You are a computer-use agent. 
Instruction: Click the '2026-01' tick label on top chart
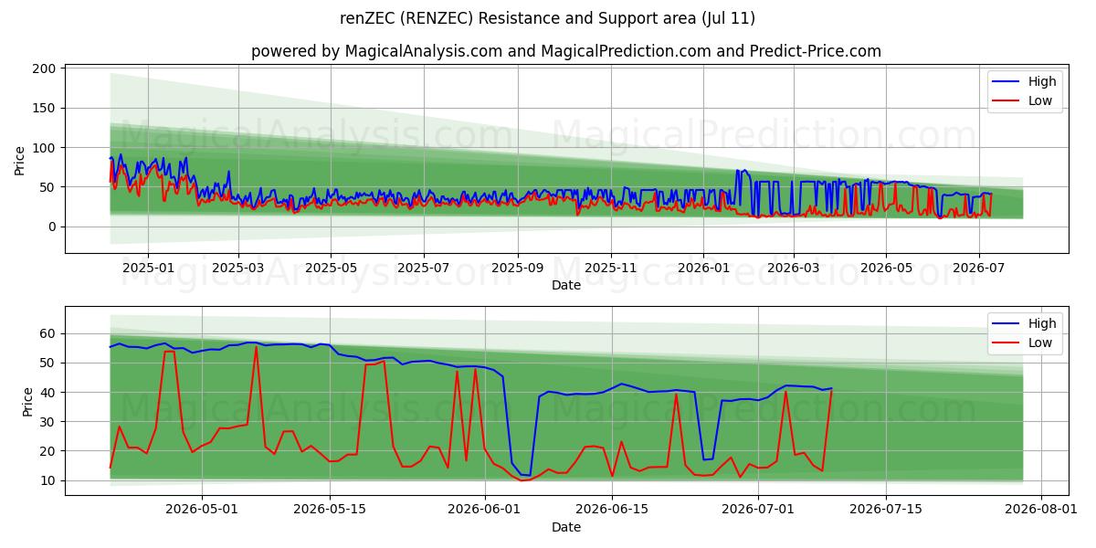(703, 269)
